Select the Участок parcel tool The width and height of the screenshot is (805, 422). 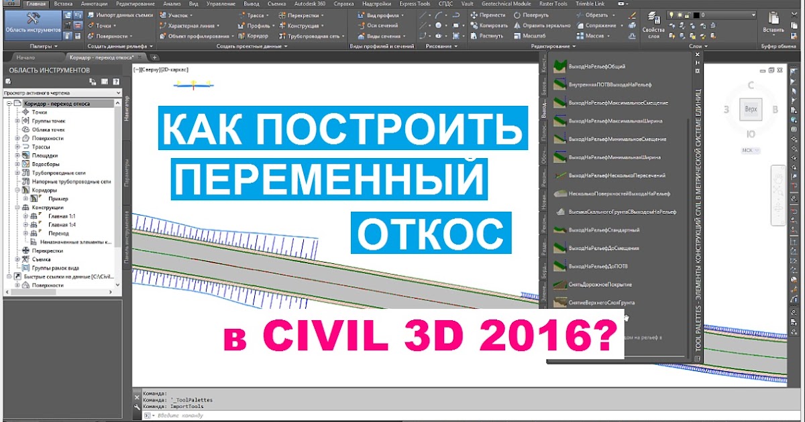pyautogui.click(x=176, y=15)
